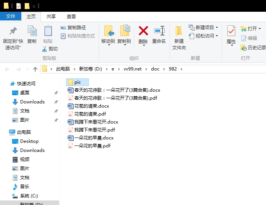Open Downloads under 此电脑
The width and height of the screenshot is (266, 205).
(28, 150)
